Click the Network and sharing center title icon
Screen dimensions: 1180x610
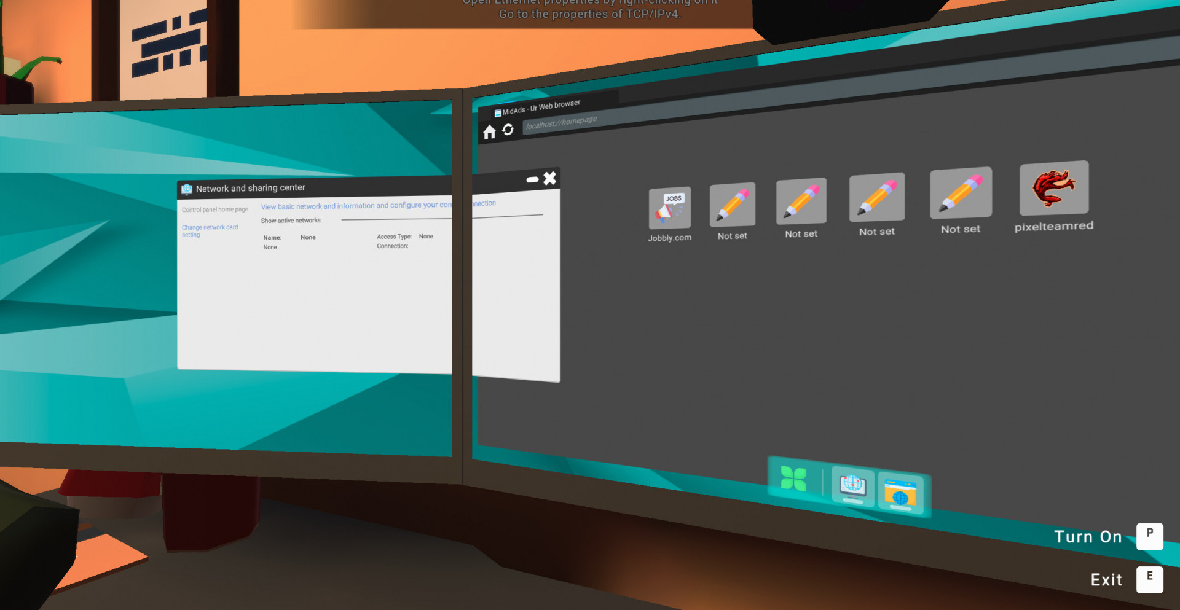coord(187,189)
